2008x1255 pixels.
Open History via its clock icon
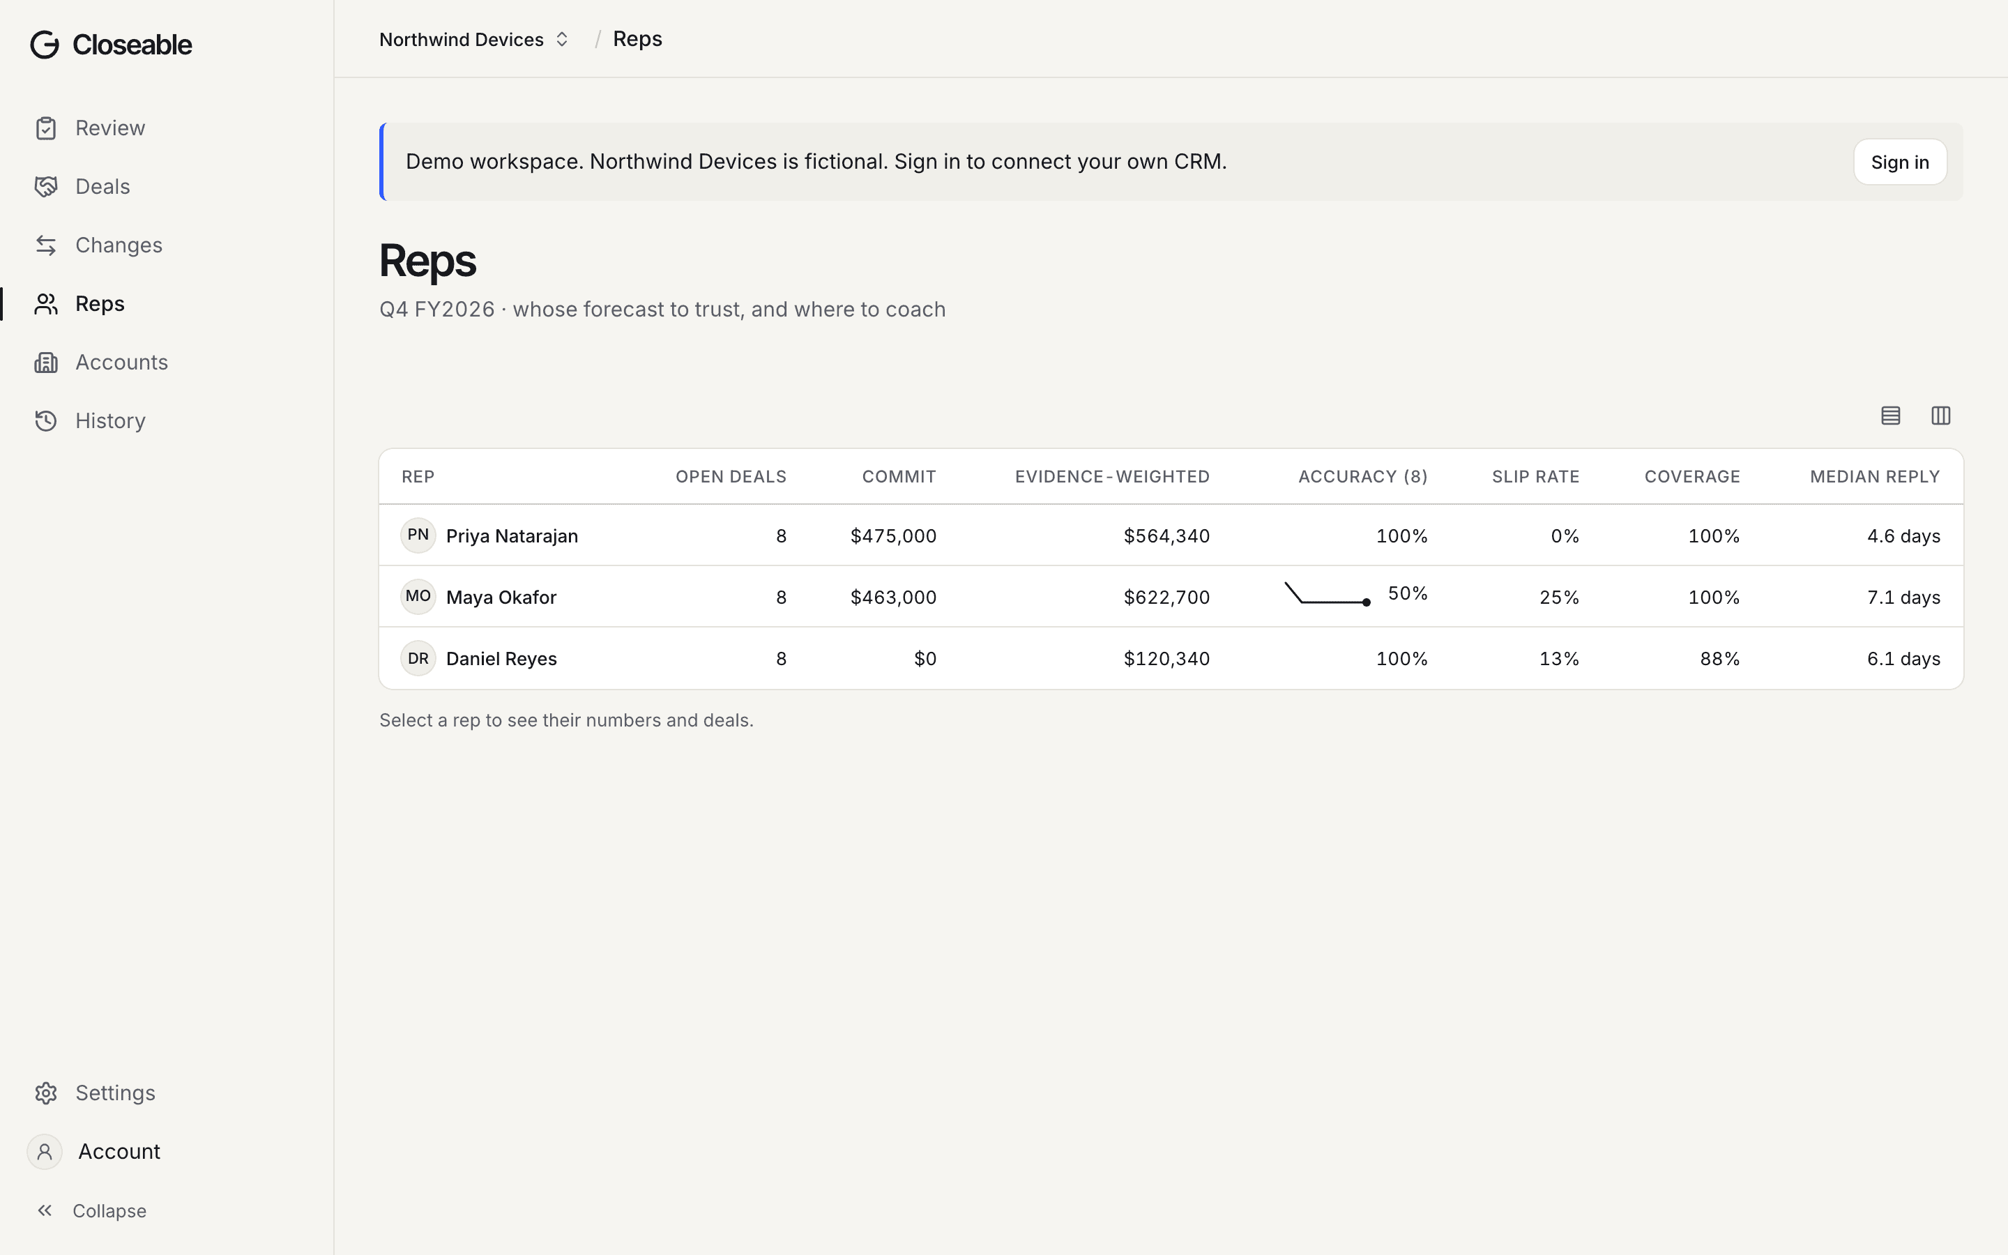45,421
